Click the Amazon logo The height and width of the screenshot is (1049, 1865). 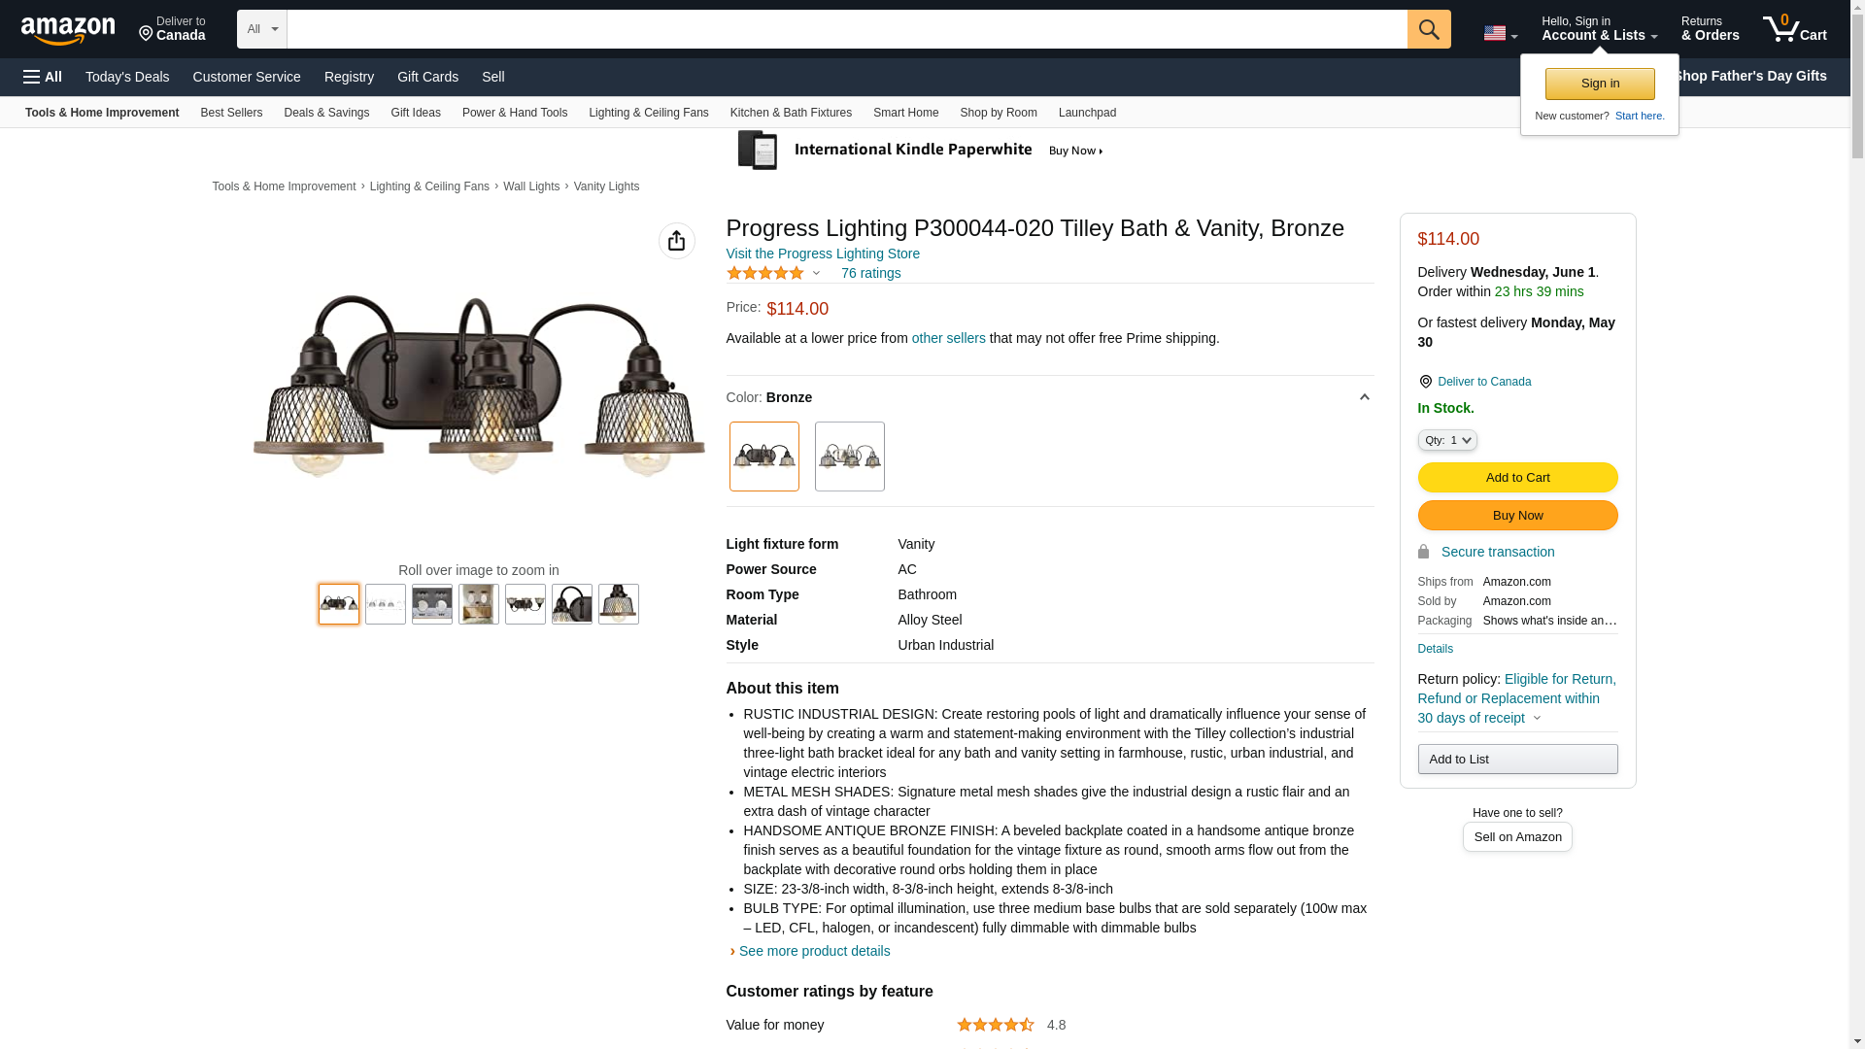pyautogui.click(x=68, y=30)
